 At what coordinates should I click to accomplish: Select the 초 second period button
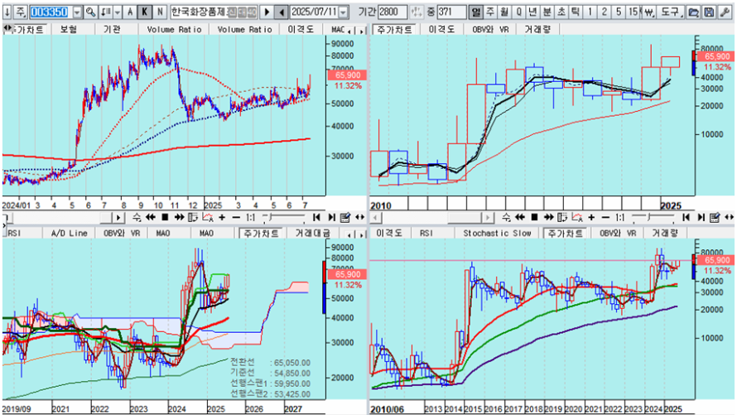tap(561, 12)
